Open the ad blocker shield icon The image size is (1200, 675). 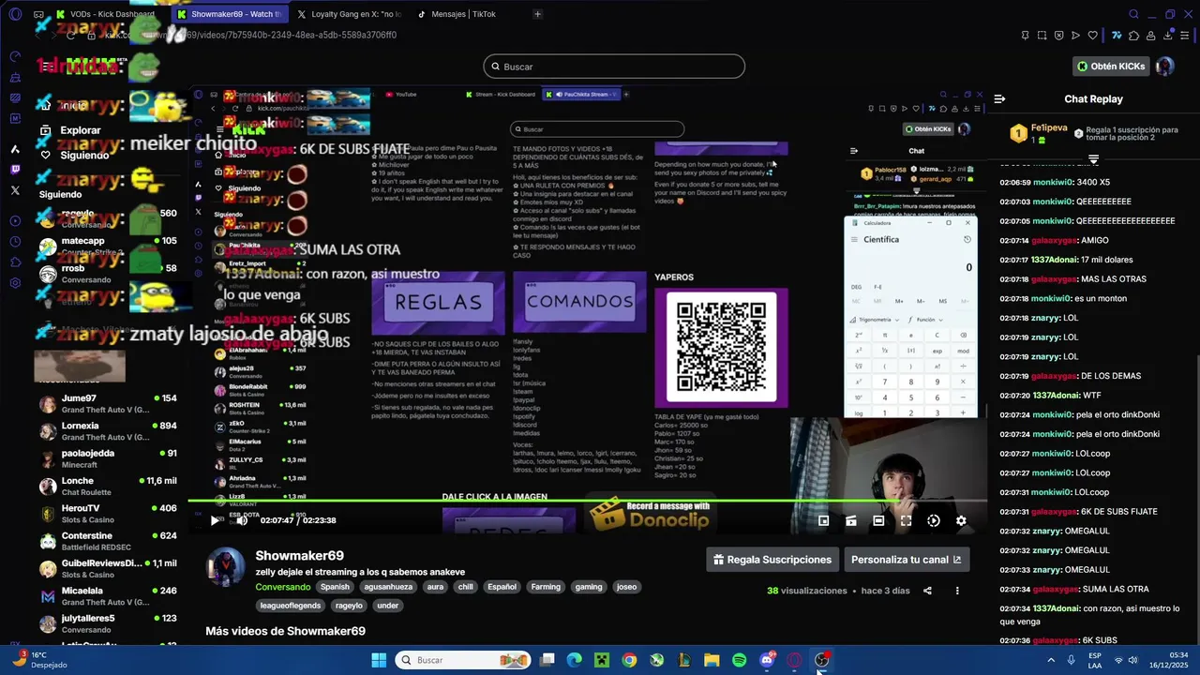pyautogui.click(x=1058, y=36)
